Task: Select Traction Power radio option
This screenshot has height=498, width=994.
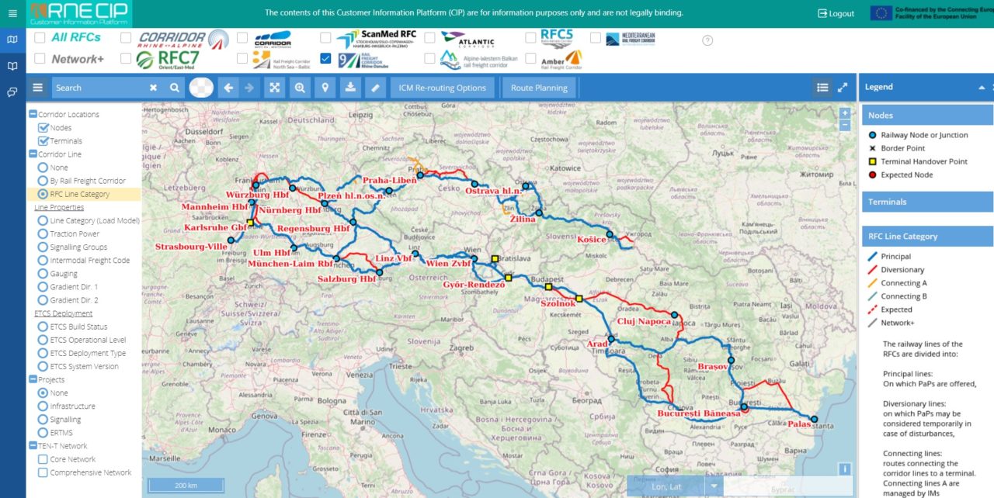Action: (x=43, y=233)
